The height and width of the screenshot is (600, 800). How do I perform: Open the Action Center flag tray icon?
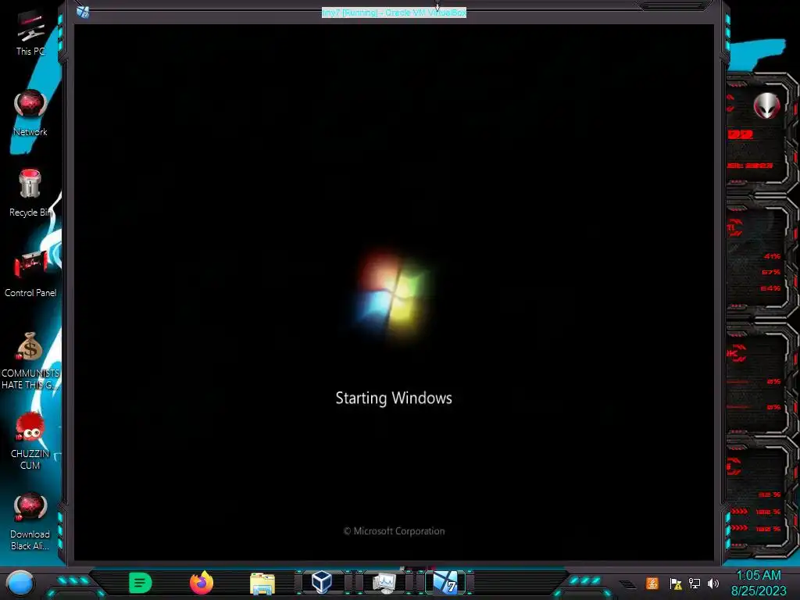[676, 584]
